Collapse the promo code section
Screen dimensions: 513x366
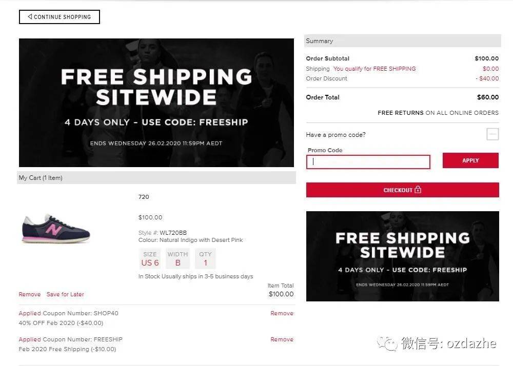(492, 134)
